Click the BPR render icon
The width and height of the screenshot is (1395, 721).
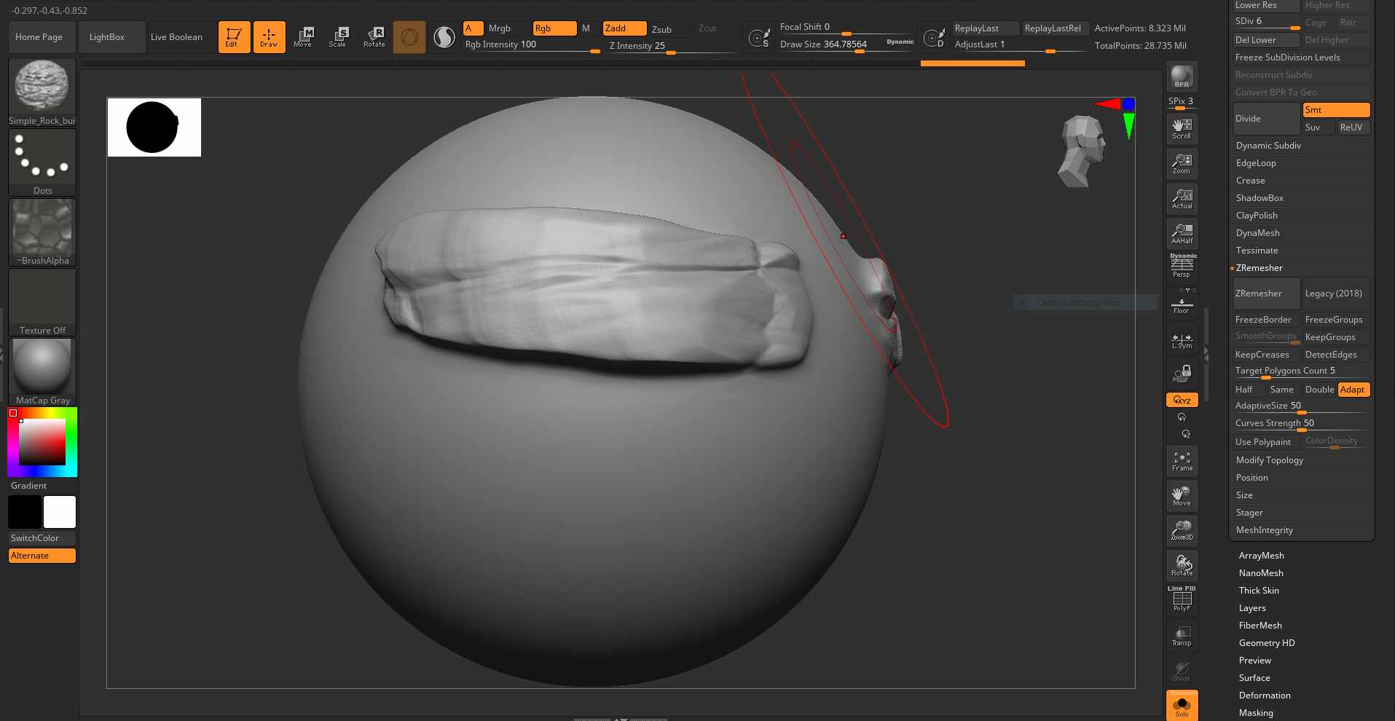[1181, 76]
